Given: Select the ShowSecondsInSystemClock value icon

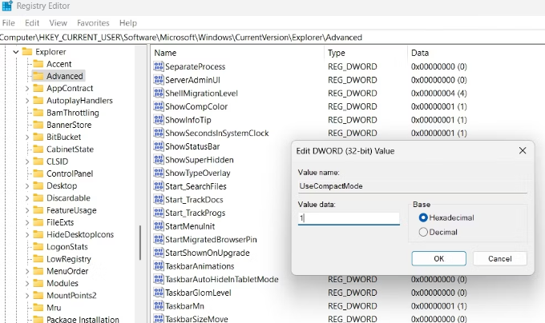Looking at the screenshot, I should coord(159,133).
